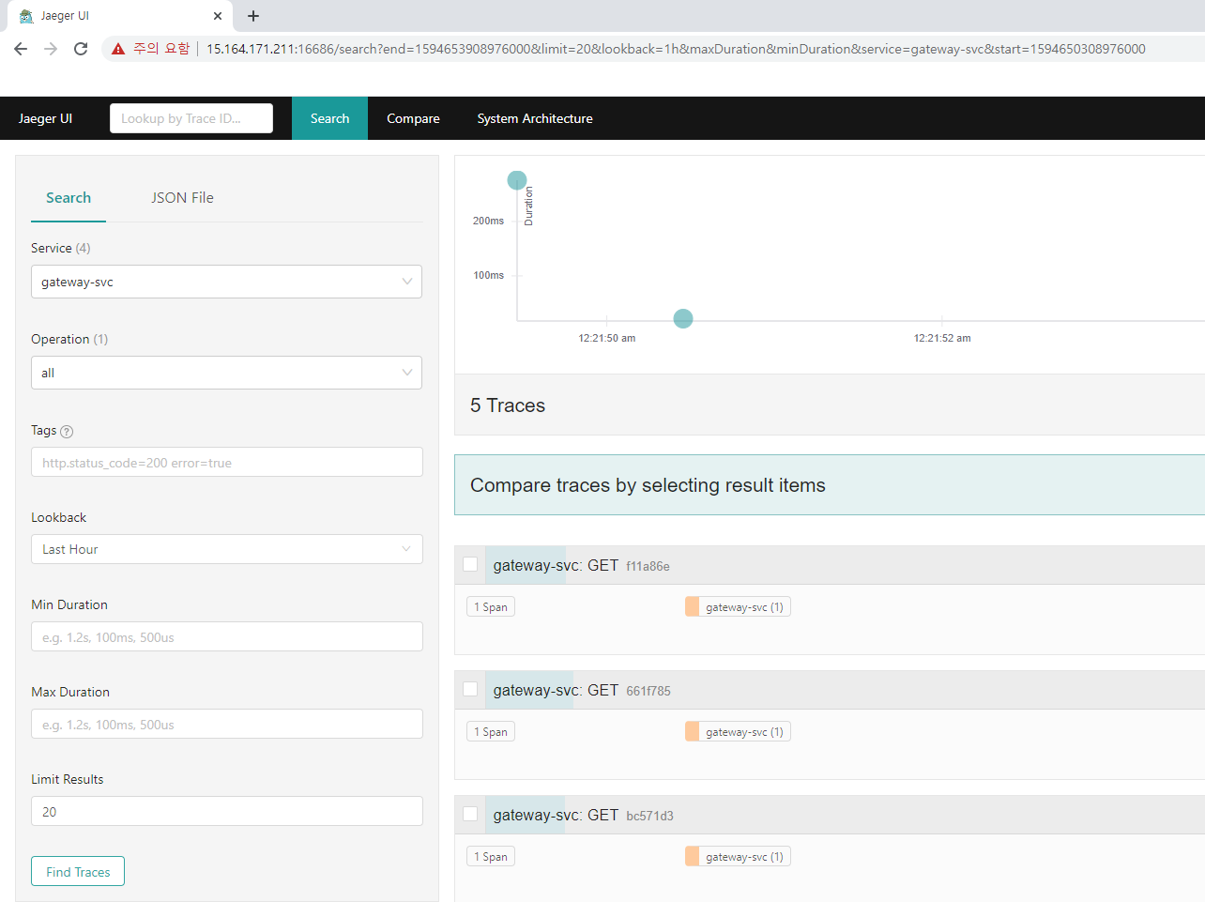Viewport: 1205px width, 902px height.
Task: Open trace gateway-svc: GET bc571d3
Action: point(583,815)
